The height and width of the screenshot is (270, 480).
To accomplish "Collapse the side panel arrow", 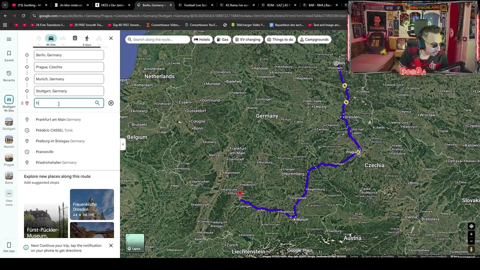I will tap(123, 144).
